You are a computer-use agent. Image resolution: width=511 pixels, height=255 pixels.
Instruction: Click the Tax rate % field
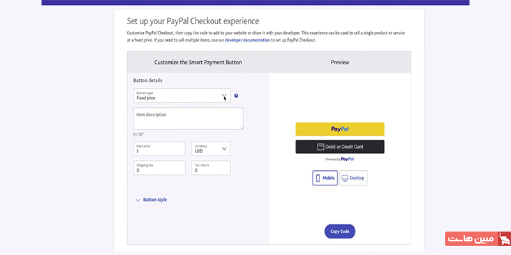point(211,168)
